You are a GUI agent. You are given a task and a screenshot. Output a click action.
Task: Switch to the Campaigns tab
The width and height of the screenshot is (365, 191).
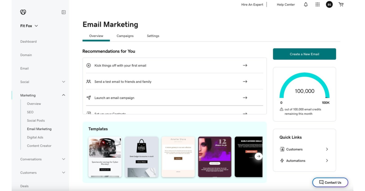125,36
